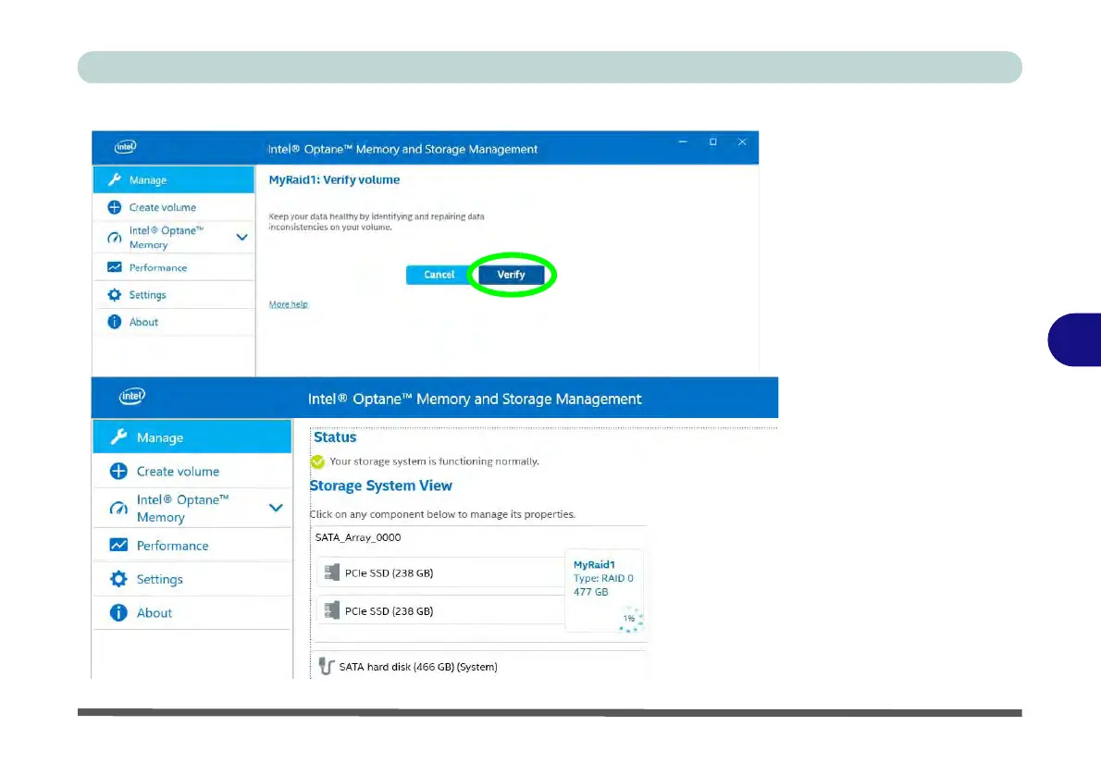The width and height of the screenshot is (1101, 775).
Task: Open the More help link
Action: (x=288, y=304)
